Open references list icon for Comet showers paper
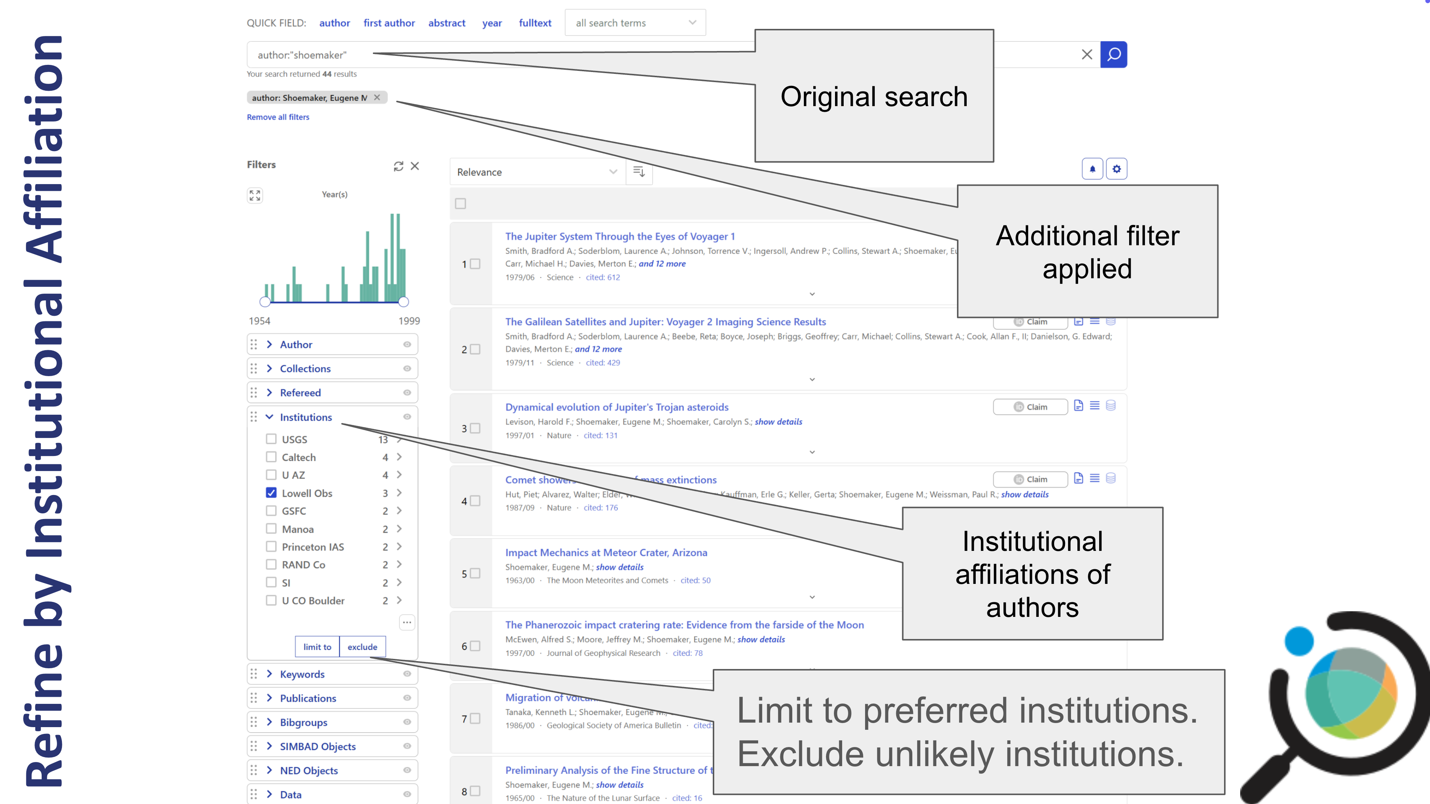The width and height of the screenshot is (1430, 804). tap(1094, 478)
